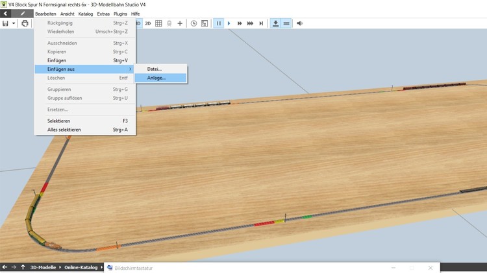Select Datei... in the submenu
Image resolution: width=487 pixels, height=273 pixels.
(160, 69)
